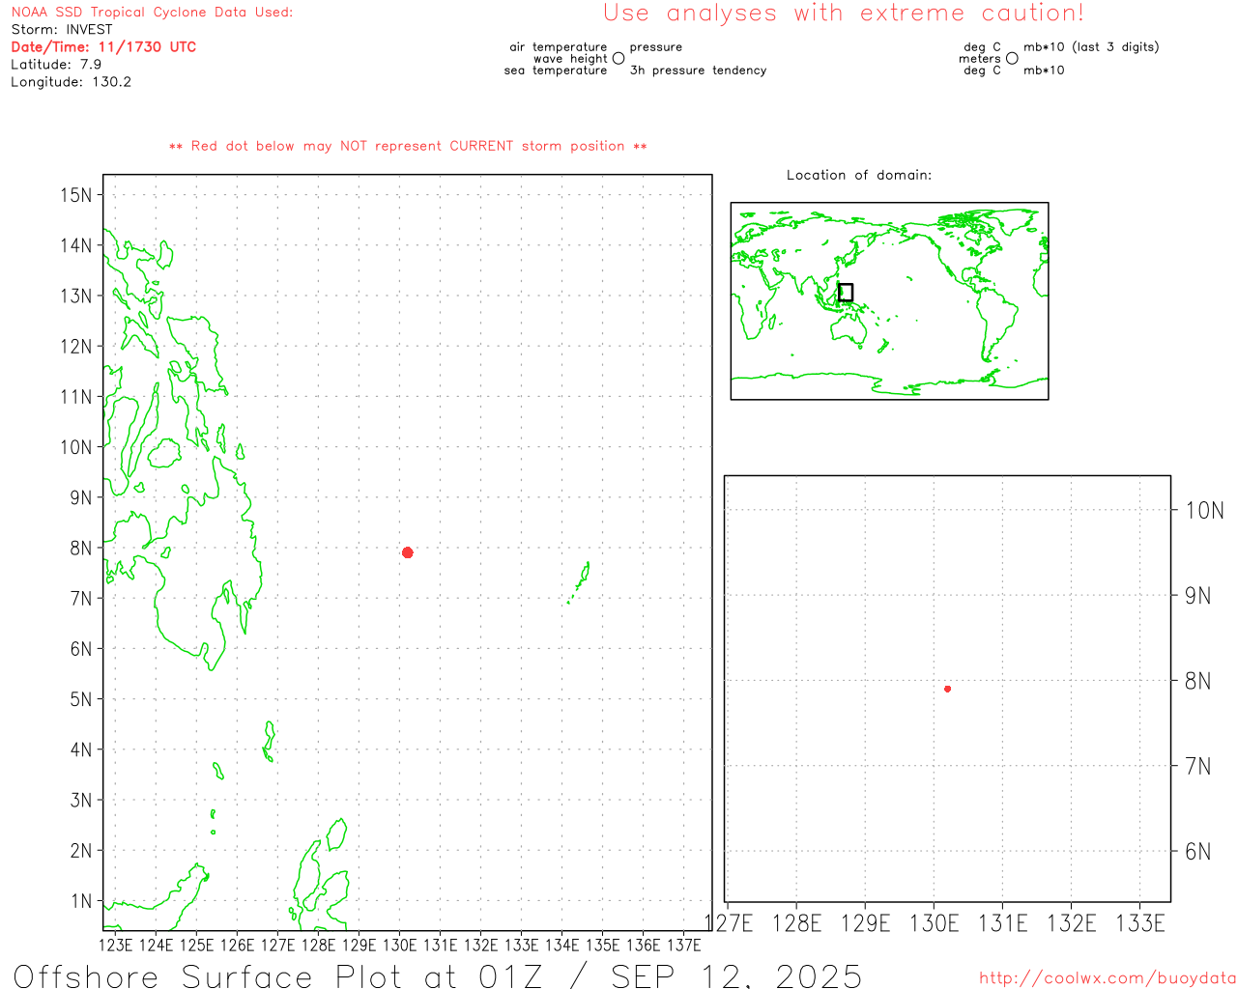The height and width of the screenshot is (989, 1237).
Task: Click the '8N' latitude label on main map
Action: click(x=80, y=548)
